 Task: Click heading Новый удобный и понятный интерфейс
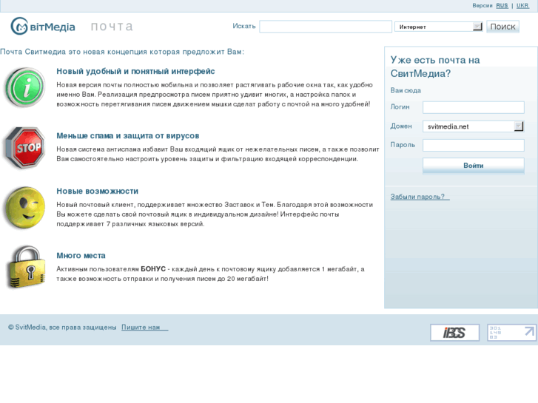point(135,71)
